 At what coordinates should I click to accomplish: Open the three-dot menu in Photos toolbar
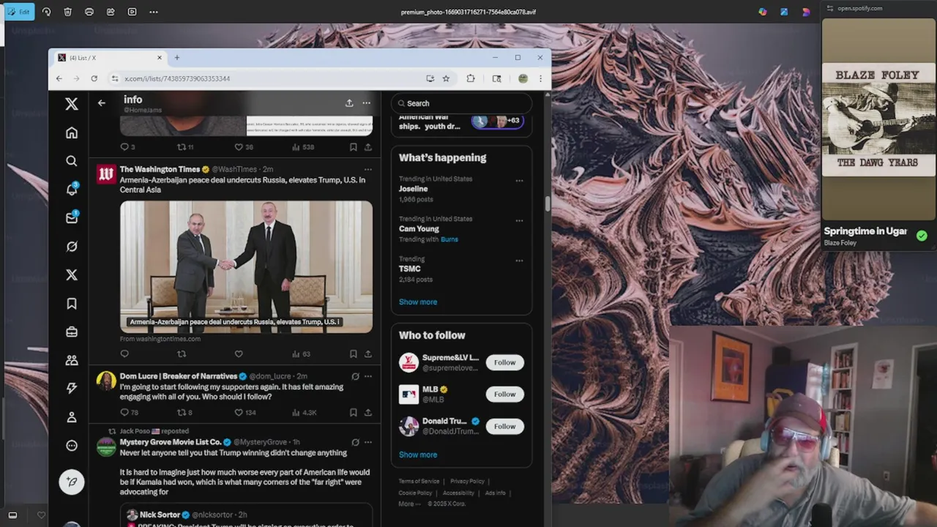pyautogui.click(x=153, y=12)
